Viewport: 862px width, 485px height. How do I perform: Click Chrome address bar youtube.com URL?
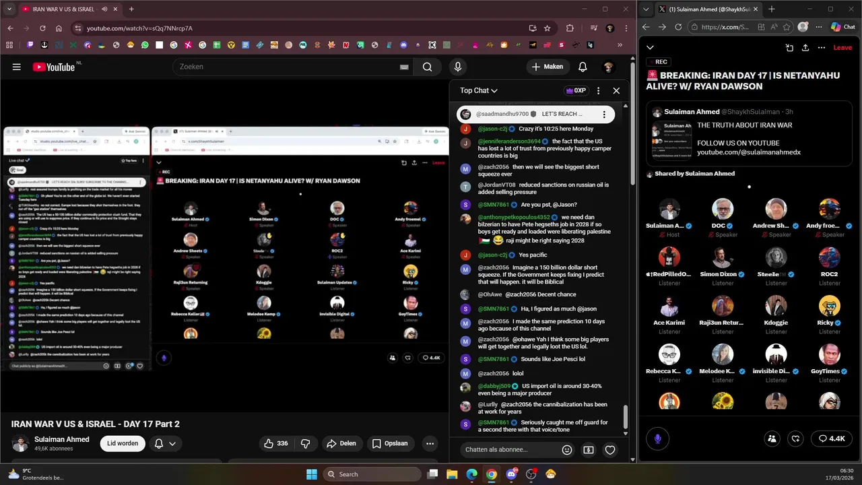pos(139,28)
